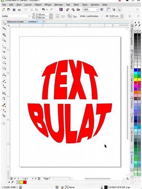Select the Shape tool

point(4,28)
